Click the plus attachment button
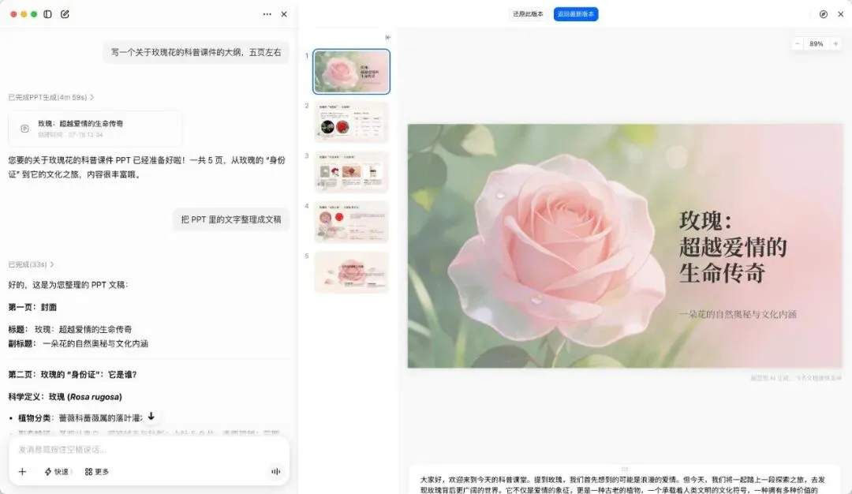The height and width of the screenshot is (494, 852). pos(22,472)
